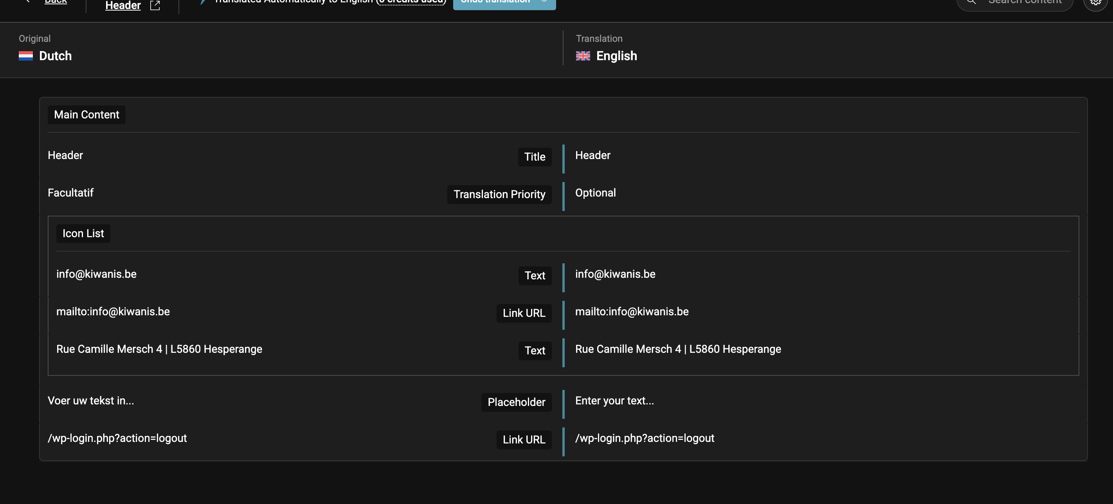The image size is (1113, 504).
Task: Click the Dutch flag icon
Action: tap(25, 56)
